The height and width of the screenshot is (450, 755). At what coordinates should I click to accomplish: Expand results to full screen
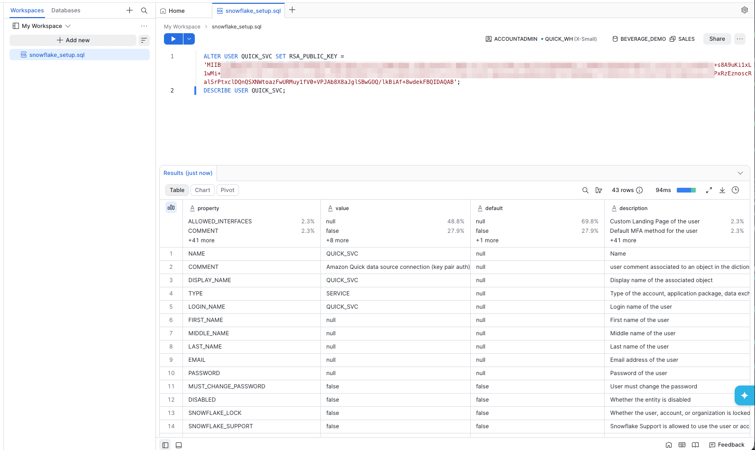tap(709, 190)
